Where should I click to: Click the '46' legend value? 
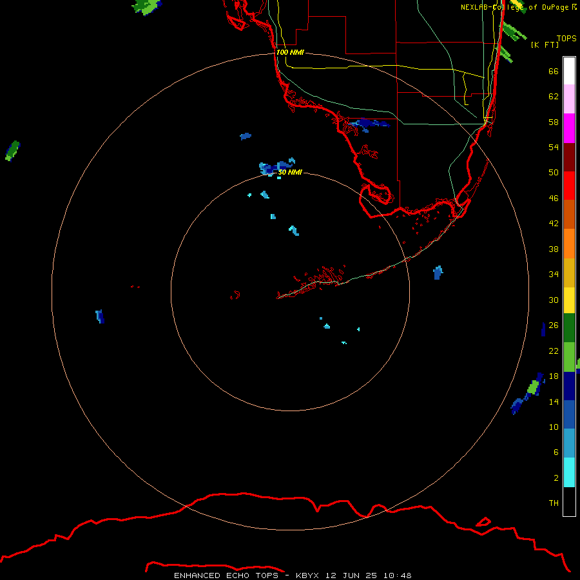click(x=554, y=198)
